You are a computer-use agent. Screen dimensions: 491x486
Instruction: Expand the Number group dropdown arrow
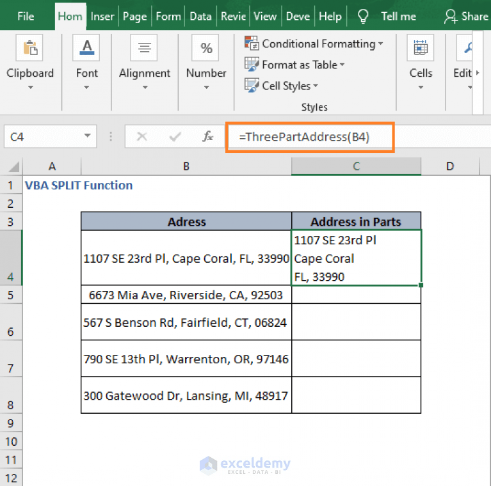coord(206,88)
